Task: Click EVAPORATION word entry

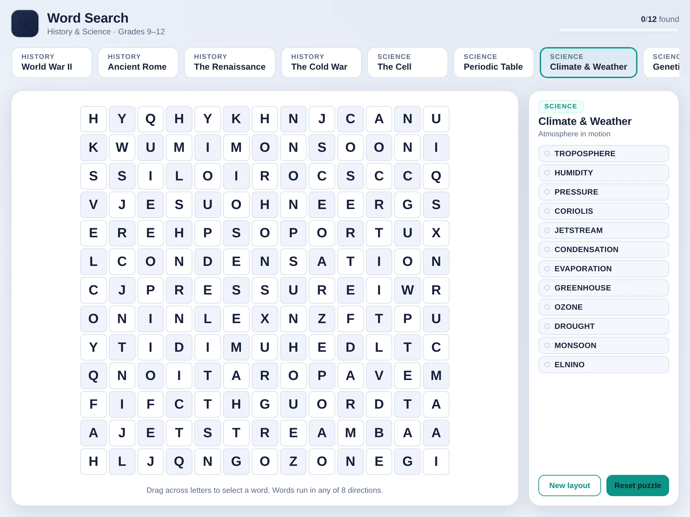Action: 604,269
